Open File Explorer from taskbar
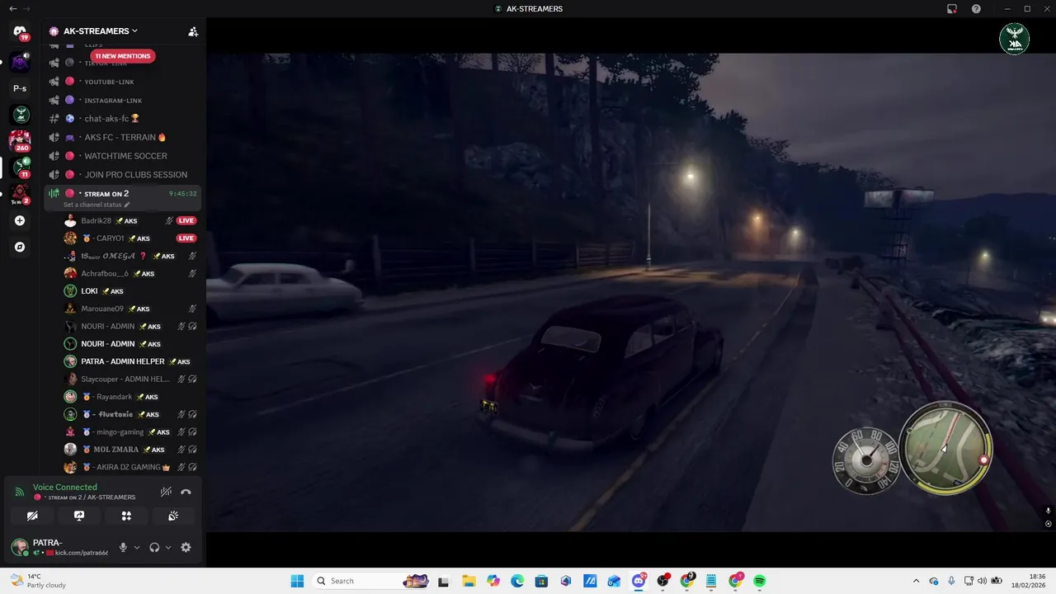Screen dimensions: 1056x594 [x=469, y=581]
